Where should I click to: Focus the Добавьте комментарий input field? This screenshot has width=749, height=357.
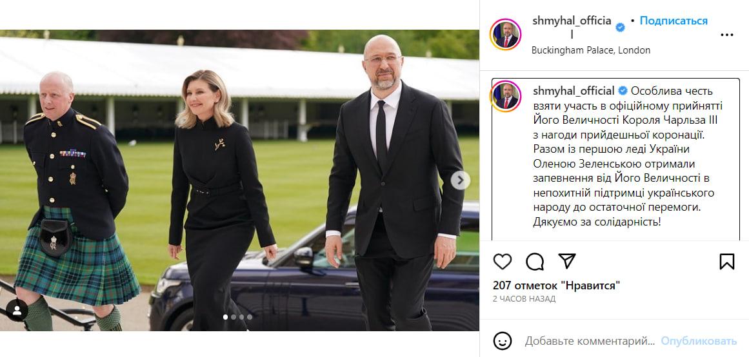590,341
